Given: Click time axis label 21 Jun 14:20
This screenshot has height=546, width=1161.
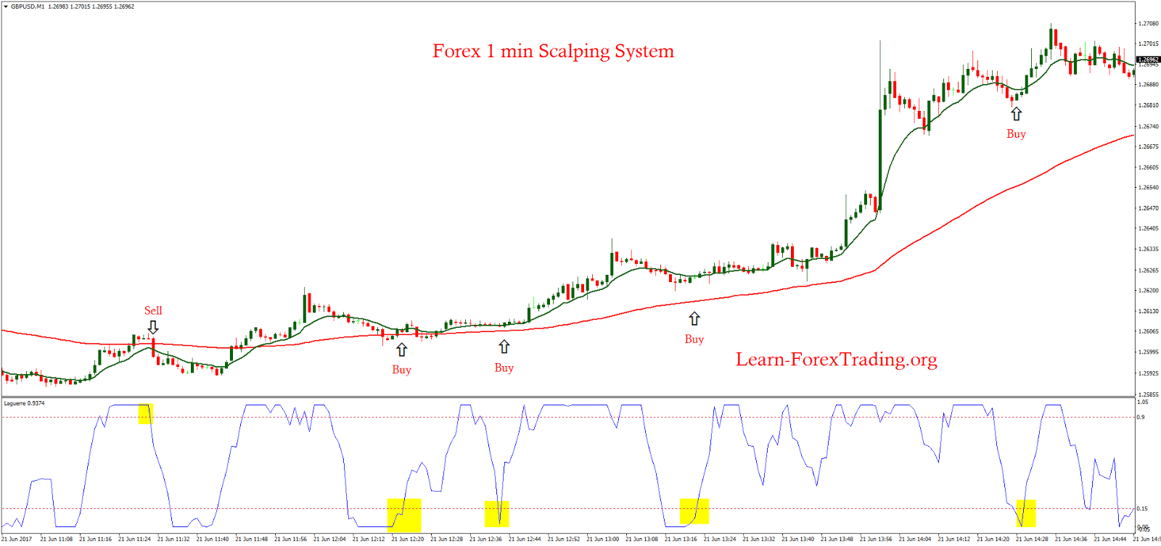Looking at the screenshot, I should [x=993, y=539].
